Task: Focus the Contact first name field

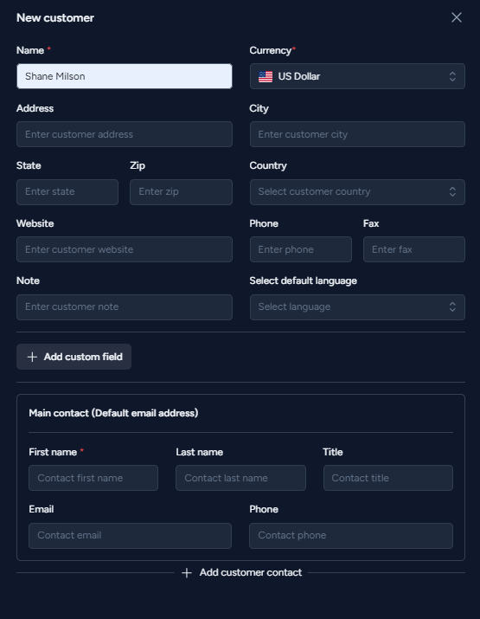Action: pyautogui.click(x=93, y=478)
